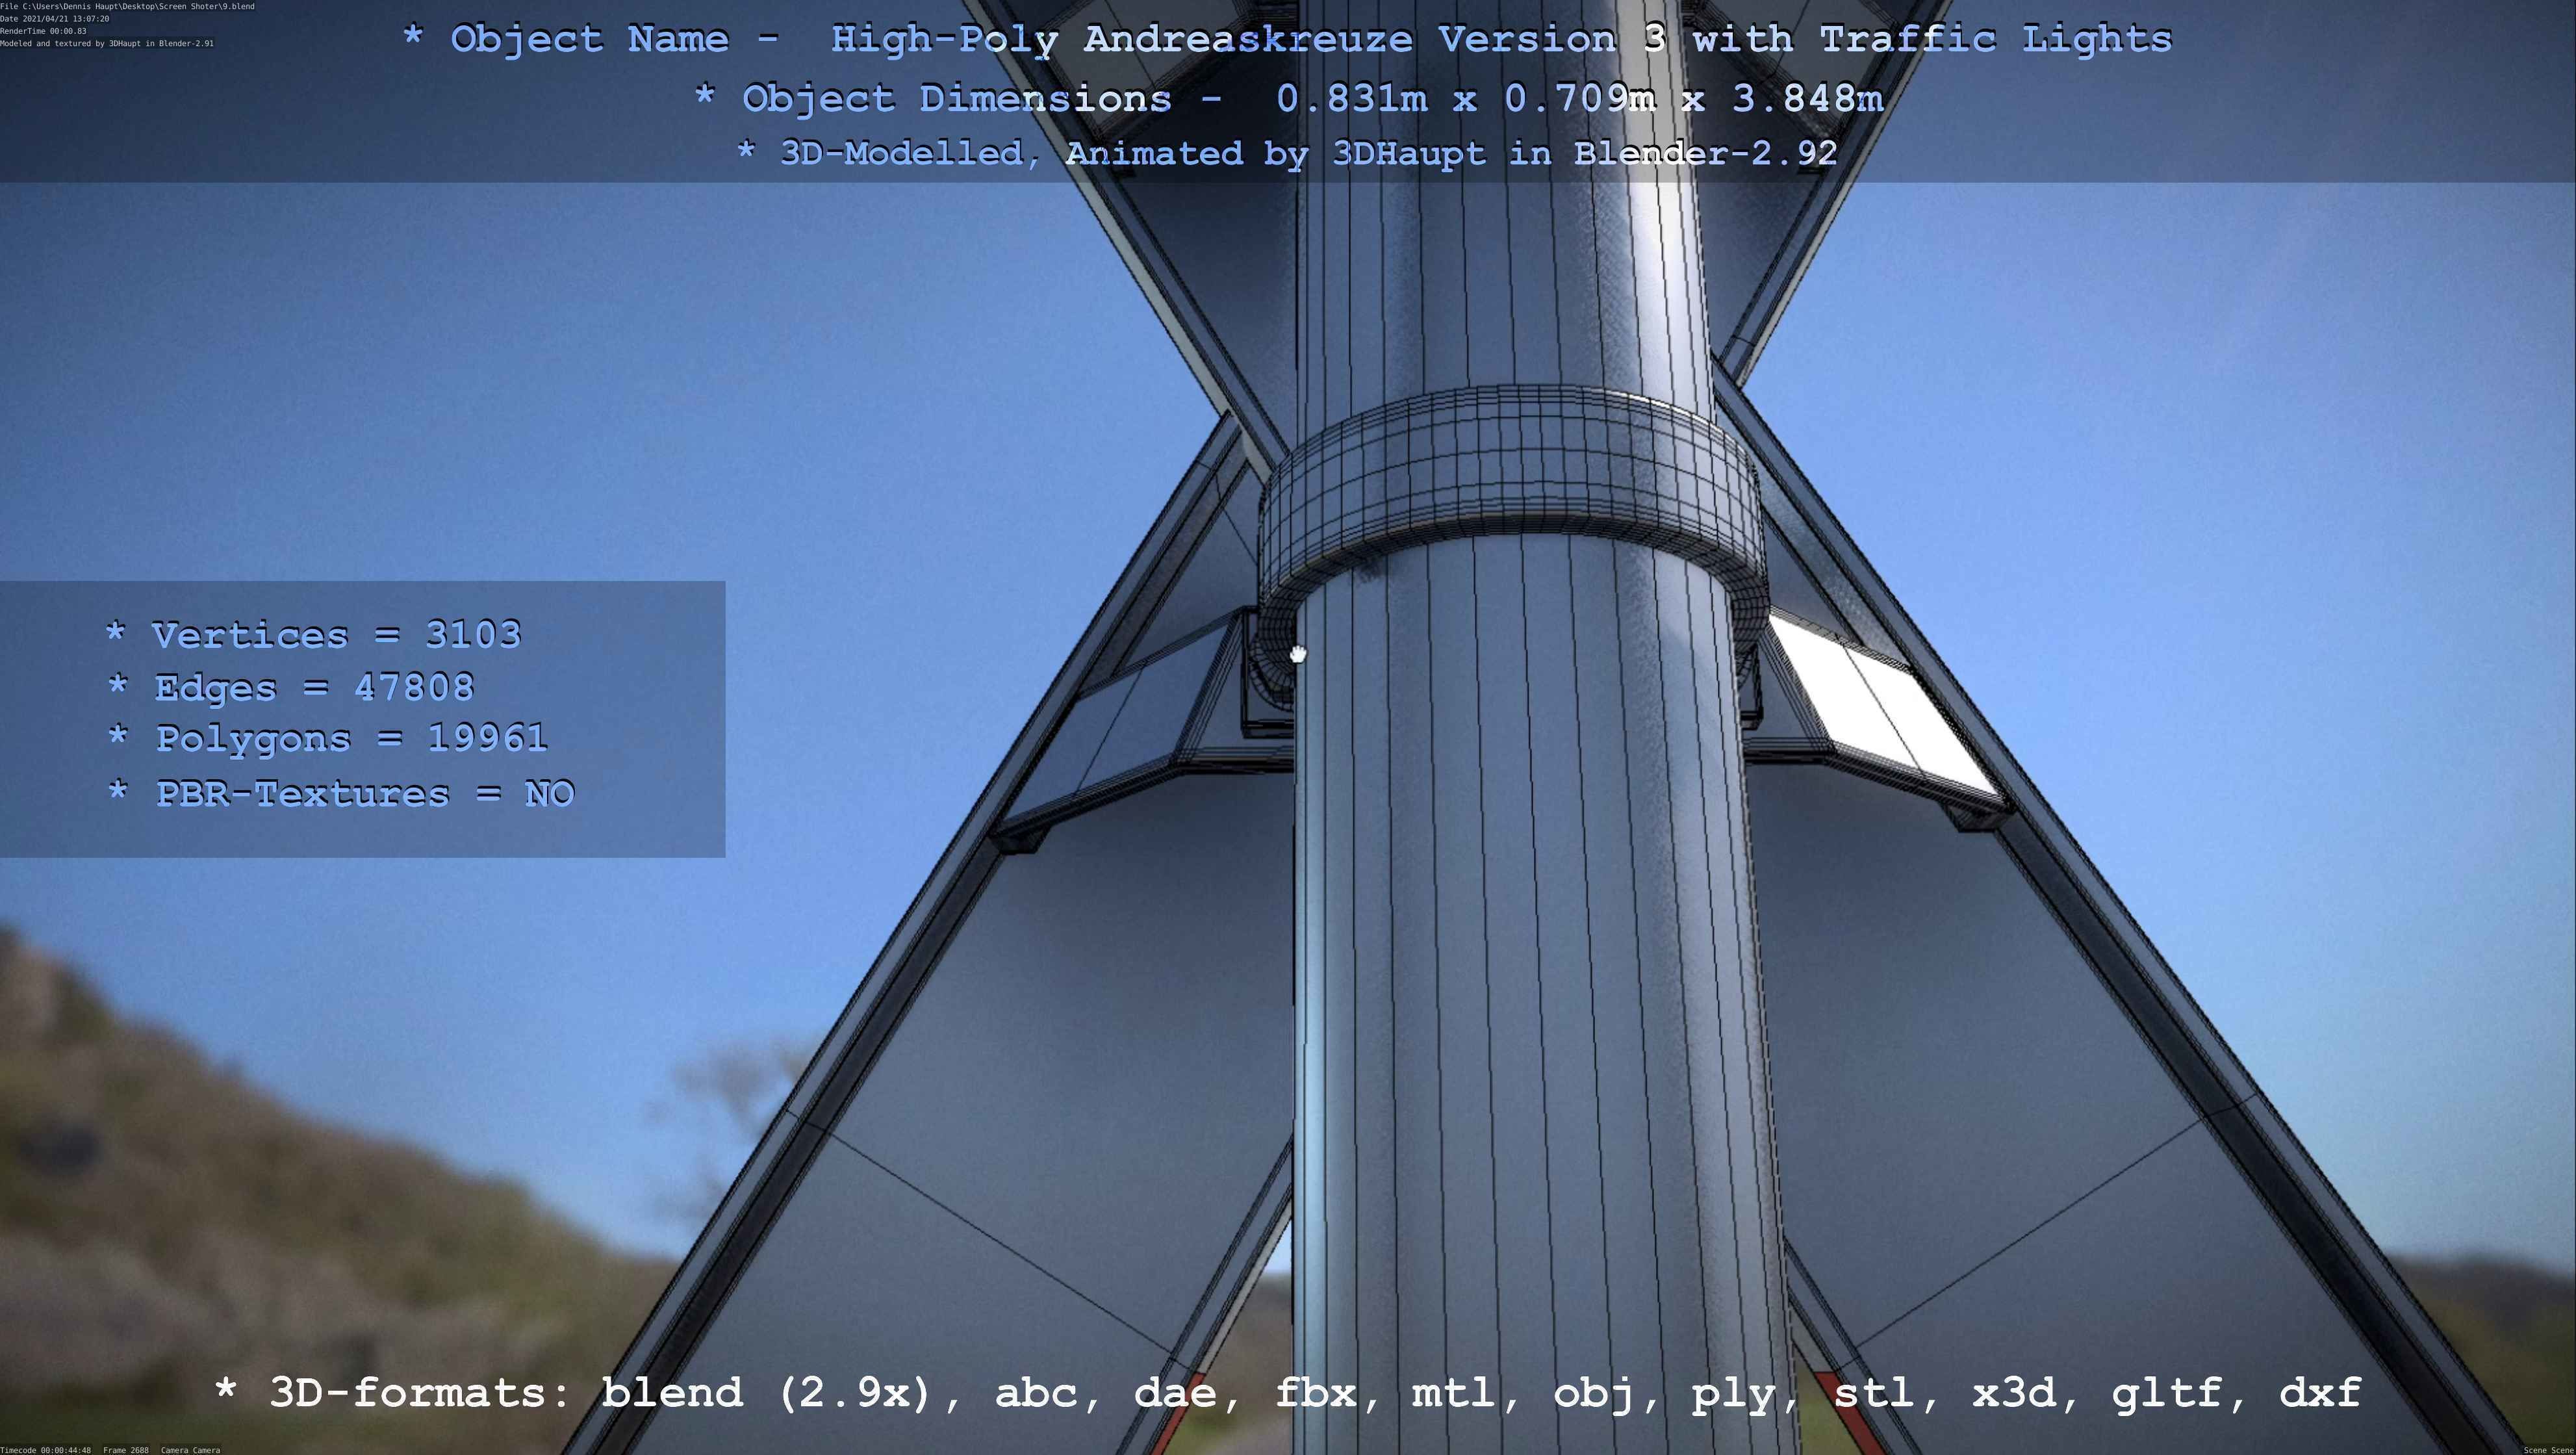Image resolution: width=2576 pixels, height=1455 pixels.
Task: Click the 'Edges = 47808' stat
Action: [291, 687]
